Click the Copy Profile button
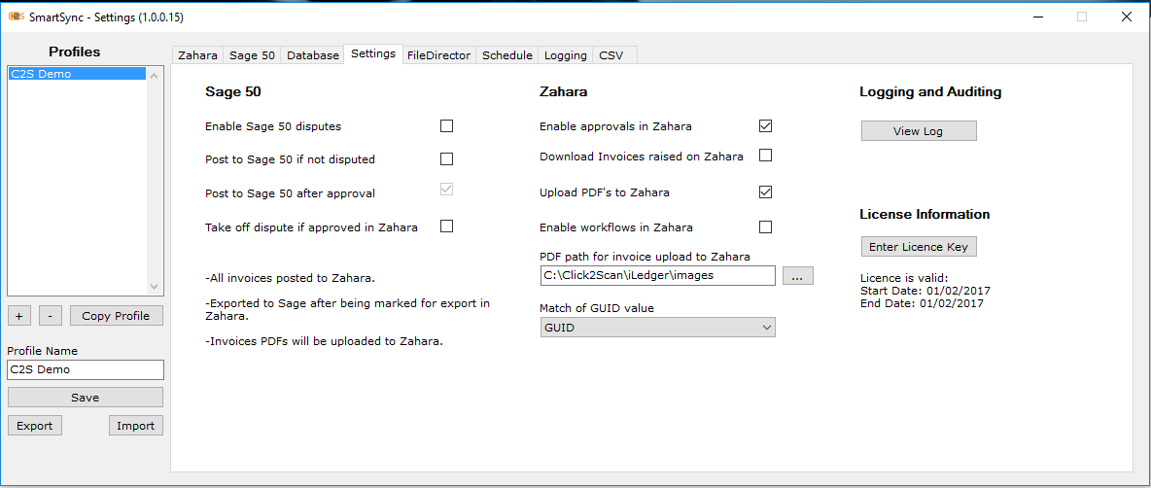Screen dimensions: 1151x488 click(116, 316)
